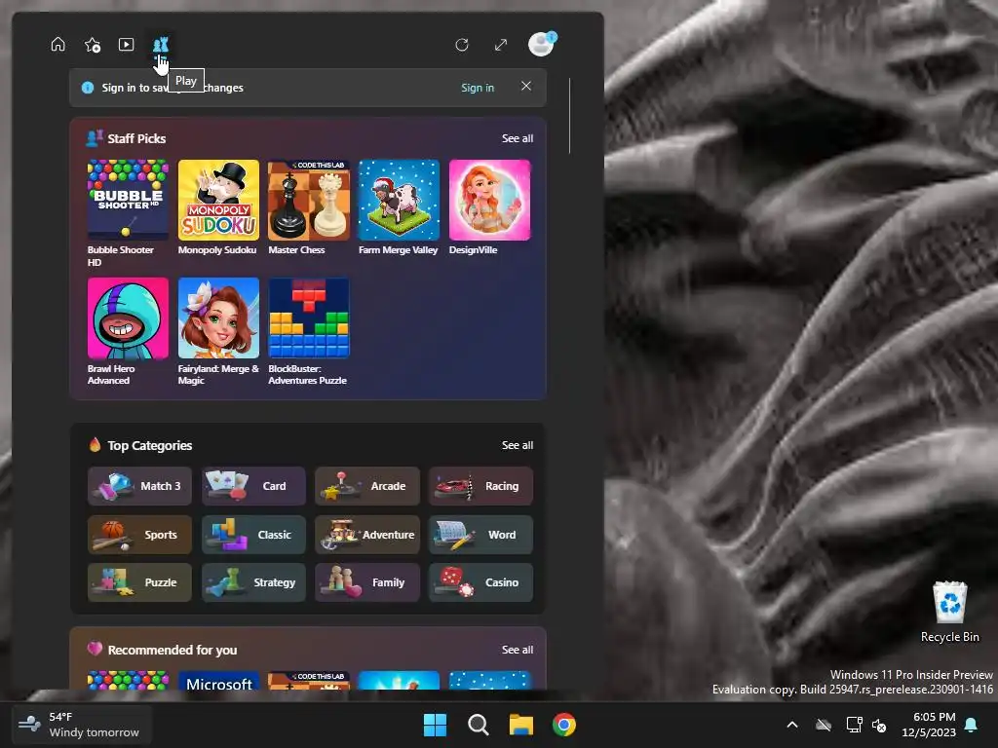Open the DesignVille game
998x748 pixels.
[489, 207]
